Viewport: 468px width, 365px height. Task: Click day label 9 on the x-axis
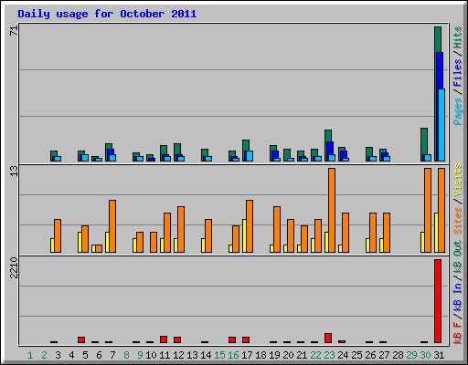point(140,355)
